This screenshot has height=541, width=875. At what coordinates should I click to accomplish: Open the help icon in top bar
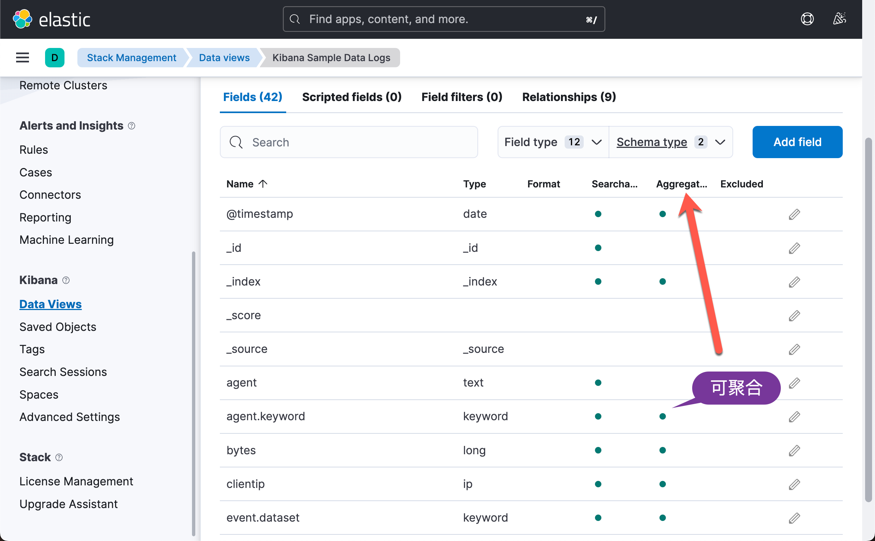pos(807,19)
